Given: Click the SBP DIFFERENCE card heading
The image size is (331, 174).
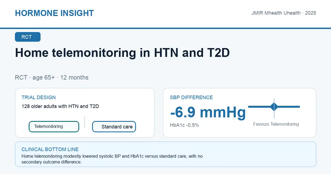Looking at the screenshot, I should click(191, 97).
